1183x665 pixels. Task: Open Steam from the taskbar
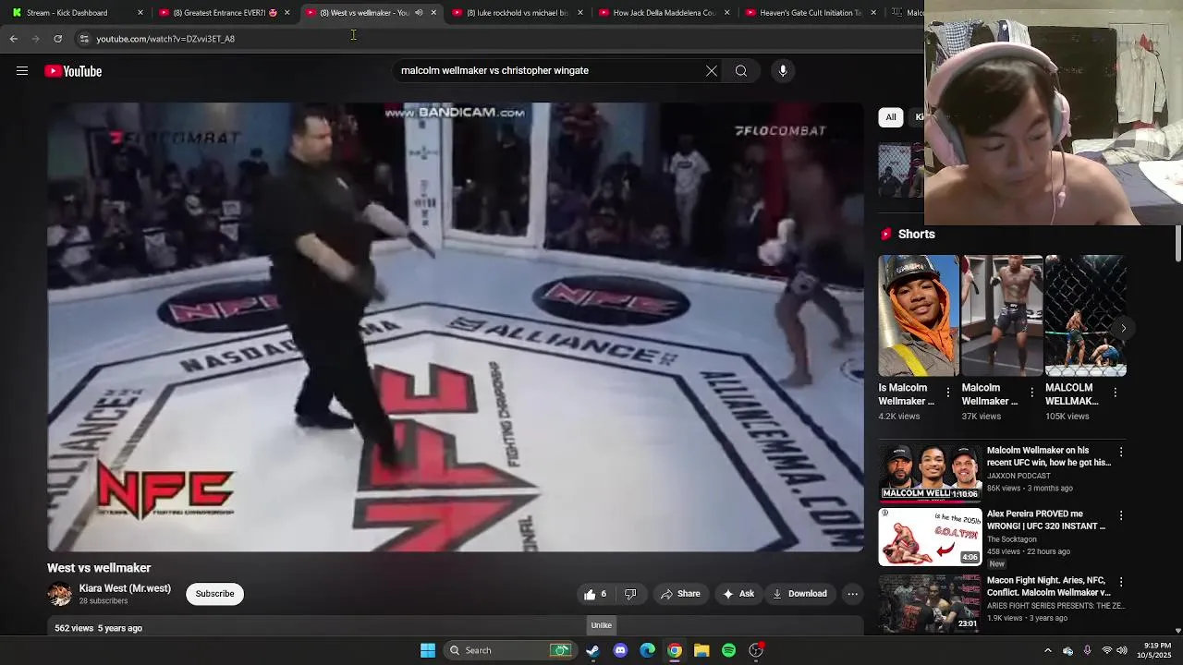click(x=592, y=650)
